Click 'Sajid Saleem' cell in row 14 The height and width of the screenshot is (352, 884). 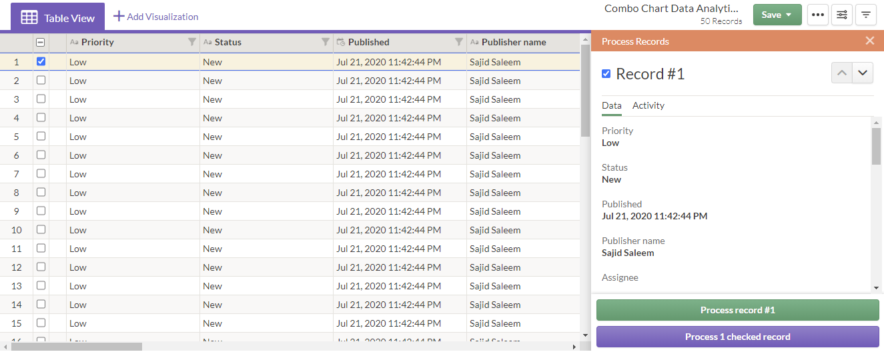[x=523, y=304]
